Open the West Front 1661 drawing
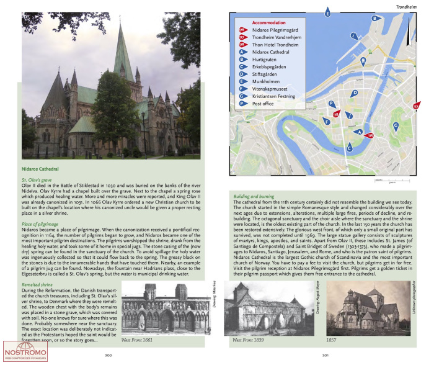Image resolution: width=434 pixels, height=365 pixels. click(166, 308)
